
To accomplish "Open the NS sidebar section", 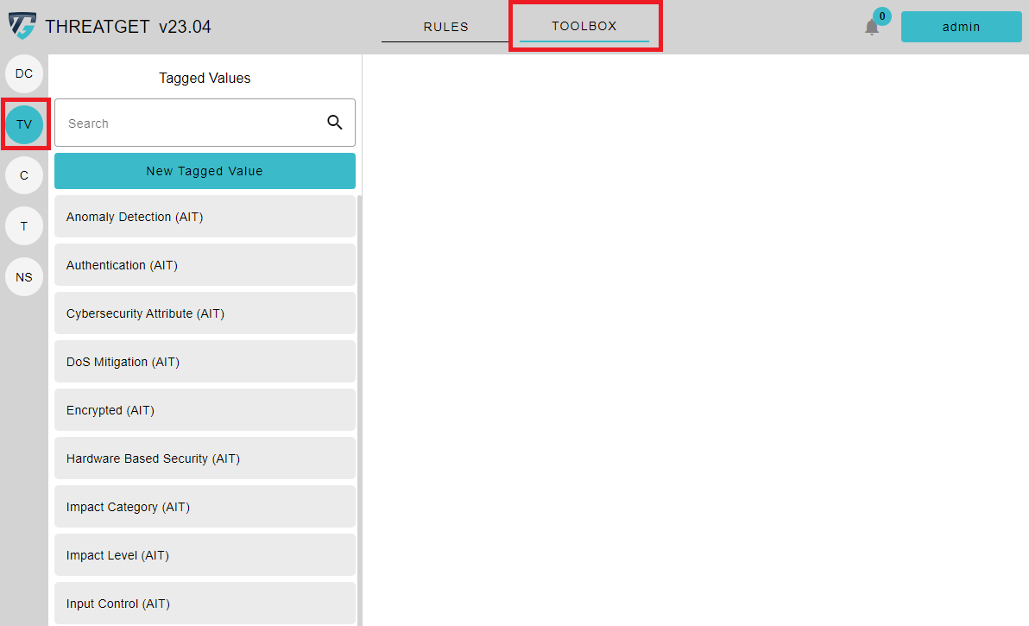I will [24, 277].
